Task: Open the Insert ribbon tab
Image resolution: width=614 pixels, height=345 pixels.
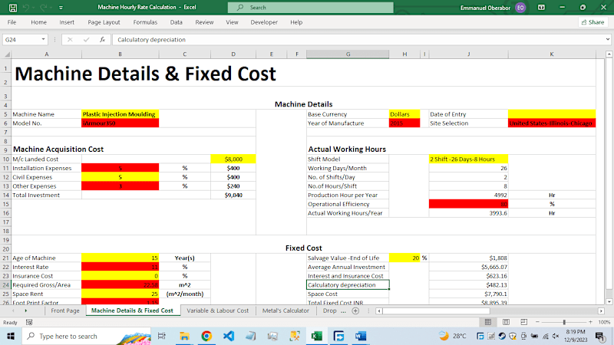Action: [x=67, y=22]
